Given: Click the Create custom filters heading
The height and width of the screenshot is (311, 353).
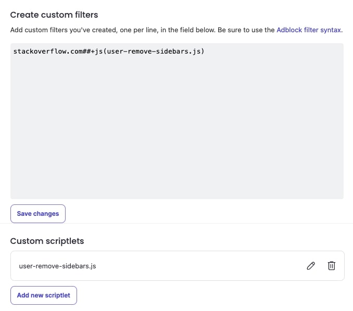Looking at the screenshot, I should tap(54, 15).
